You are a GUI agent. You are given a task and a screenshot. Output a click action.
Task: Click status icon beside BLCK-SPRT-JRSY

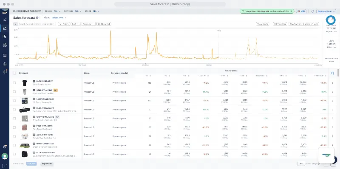(x=34, y=81)
